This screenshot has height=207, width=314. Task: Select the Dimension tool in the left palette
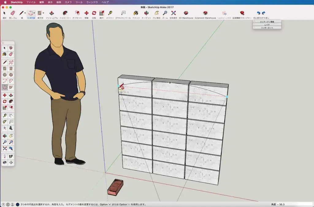(x=11, y=115)
